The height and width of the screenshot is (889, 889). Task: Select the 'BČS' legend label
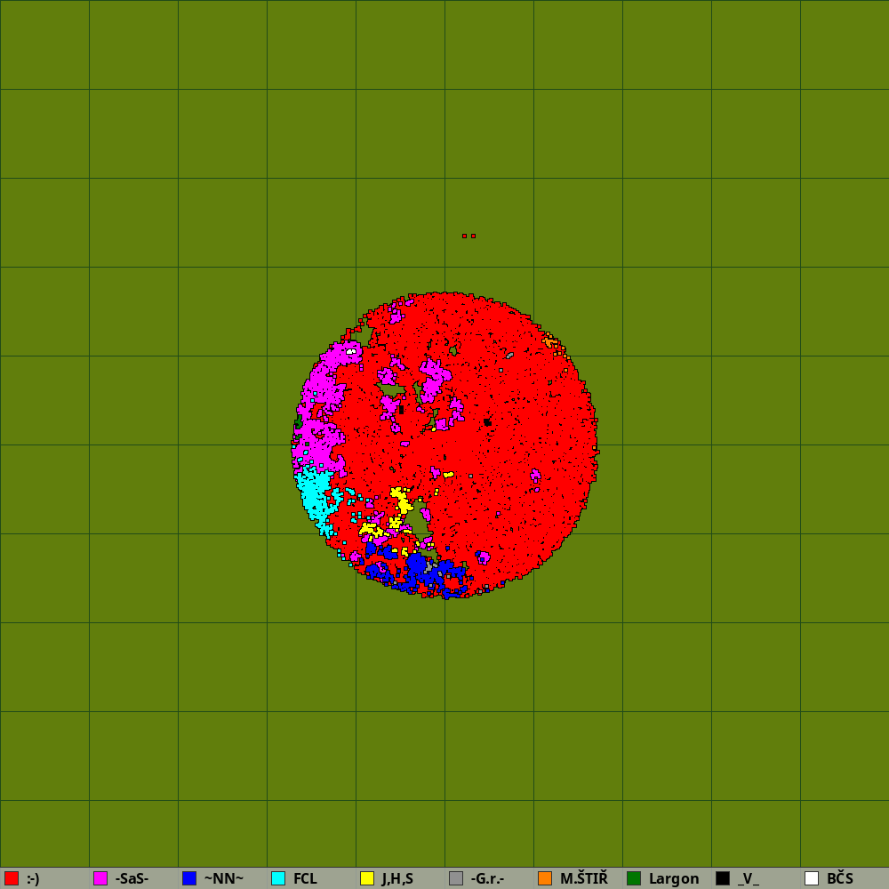coord(840,878)
